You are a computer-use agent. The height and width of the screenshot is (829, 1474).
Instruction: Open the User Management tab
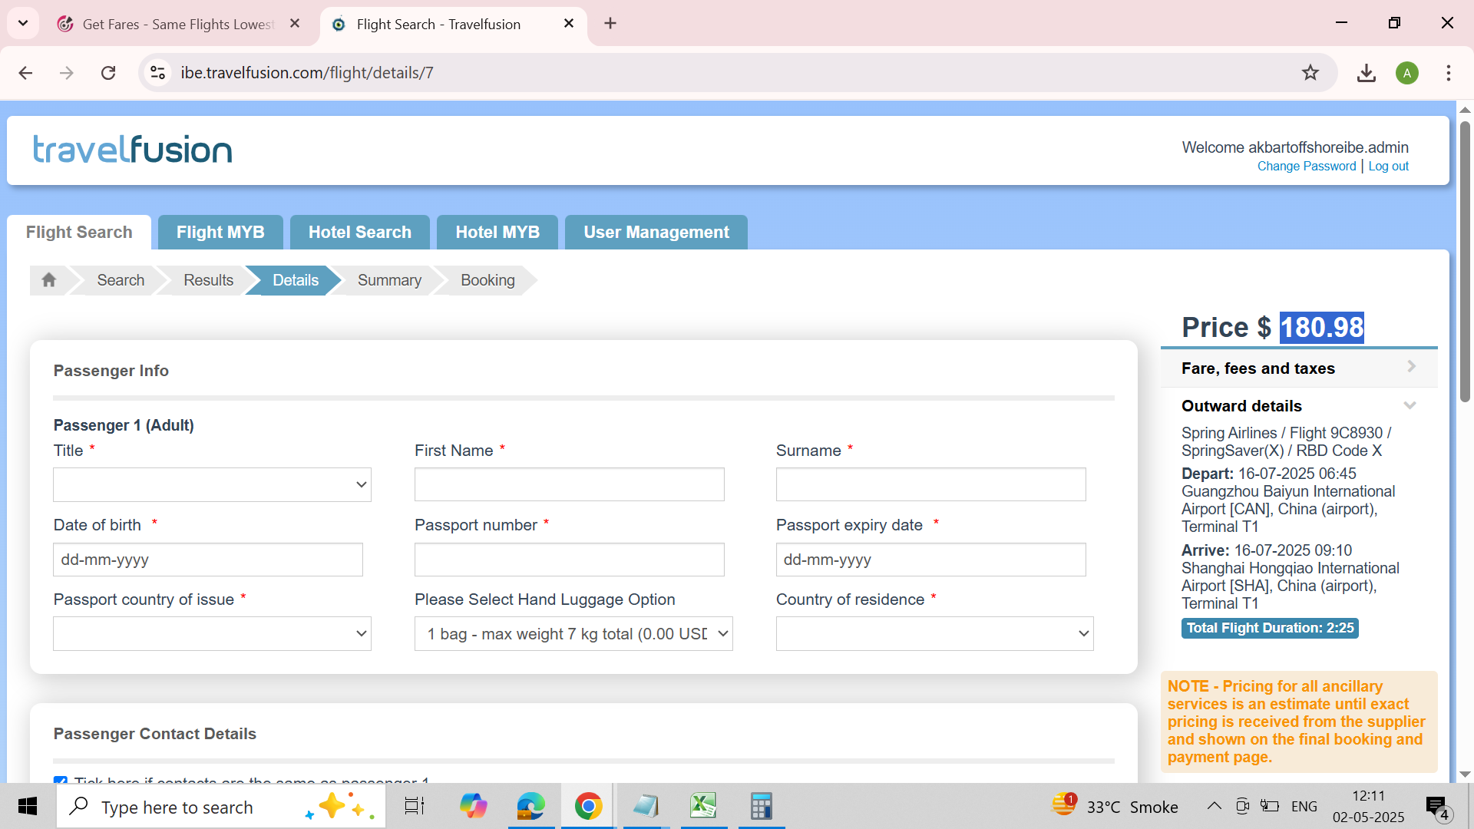(656, 233)
